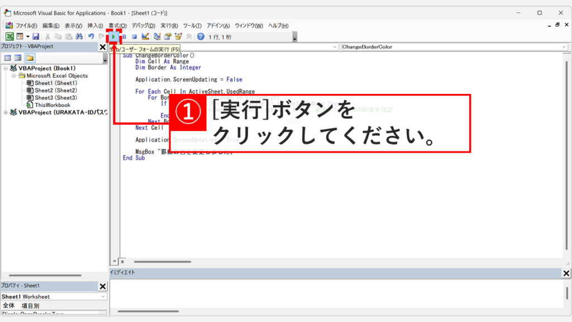The height and width of the screenshot is (322, 572).
Task: Click the Help question mark icon
Action: 199,36
